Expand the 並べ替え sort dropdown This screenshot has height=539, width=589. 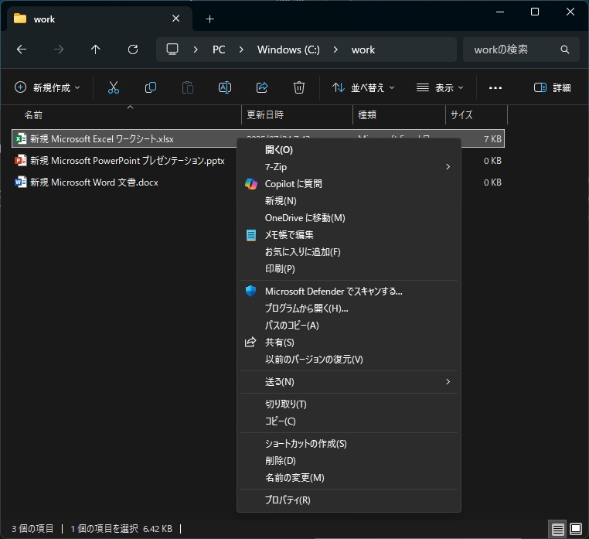pos(363,87)
